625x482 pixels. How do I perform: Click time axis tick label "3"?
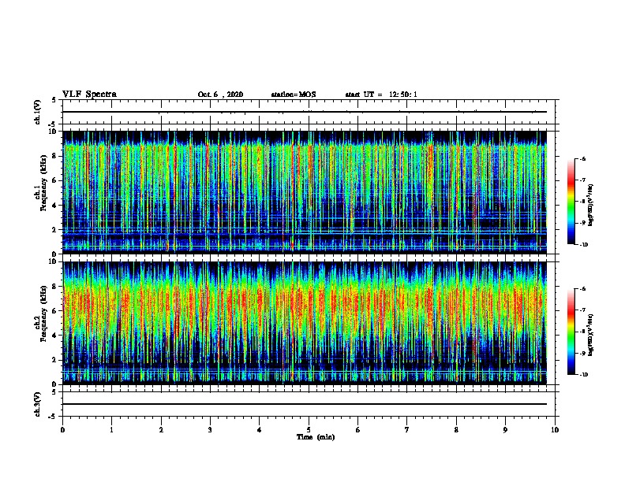tap(210, 430)
